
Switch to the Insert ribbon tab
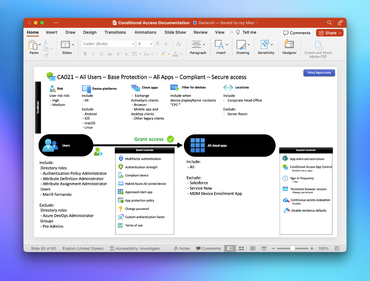[x=52, y=32]
